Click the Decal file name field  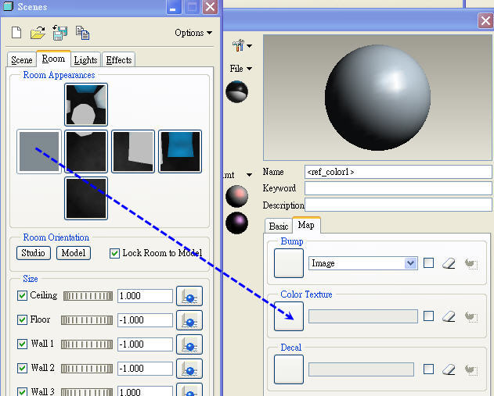[361, 369]
